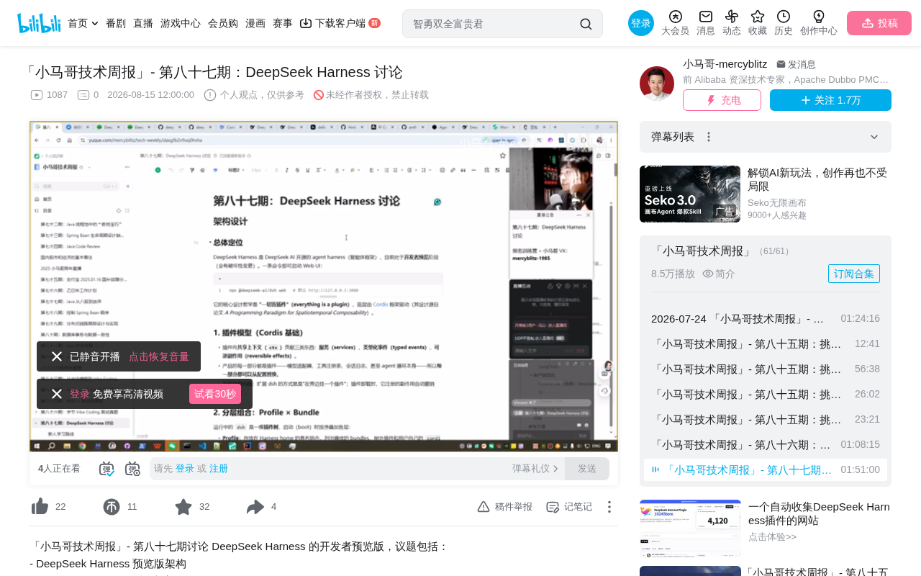Open 解锁AI新玩法 ad title
This screenshot has width=921, height=576.
point(817,179)
